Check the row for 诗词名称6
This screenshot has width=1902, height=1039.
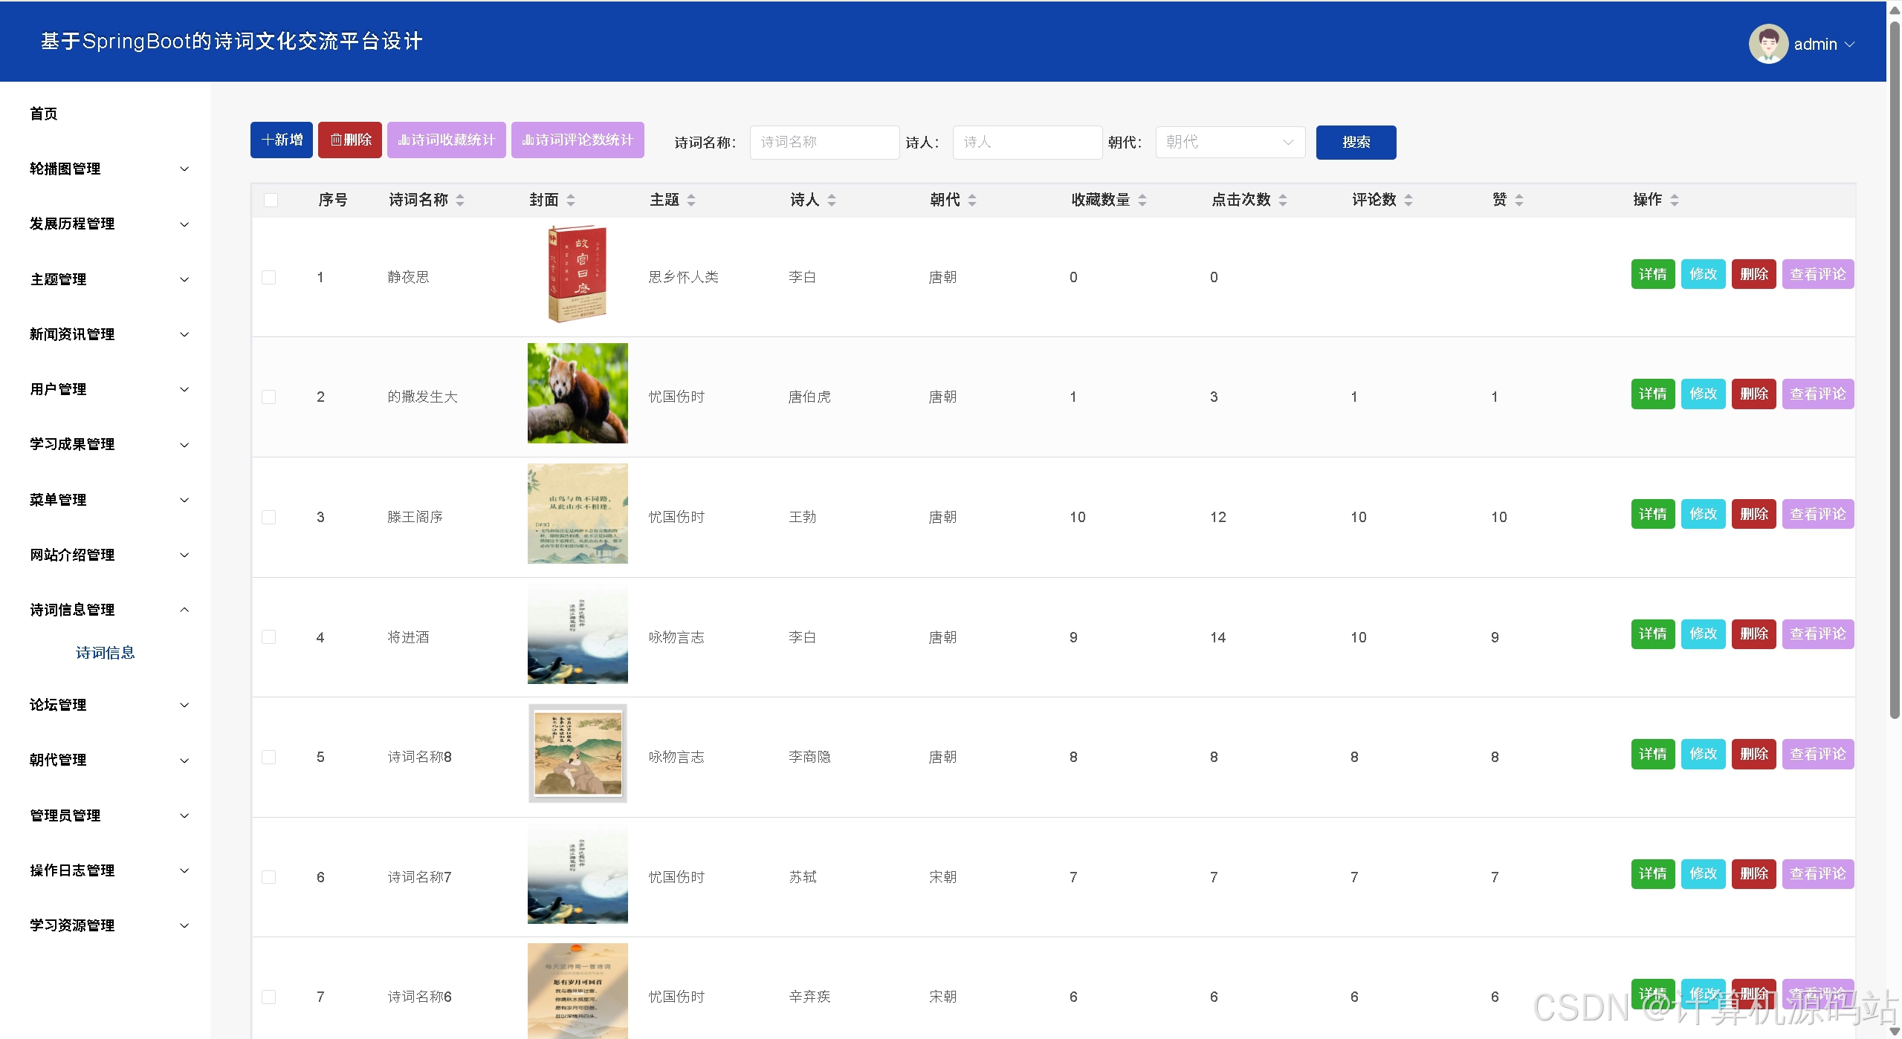pos(269,997)
